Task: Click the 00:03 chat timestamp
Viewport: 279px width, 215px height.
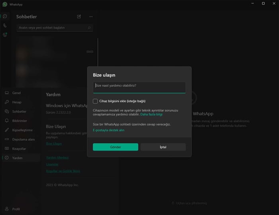Action: tap(90, 52)
